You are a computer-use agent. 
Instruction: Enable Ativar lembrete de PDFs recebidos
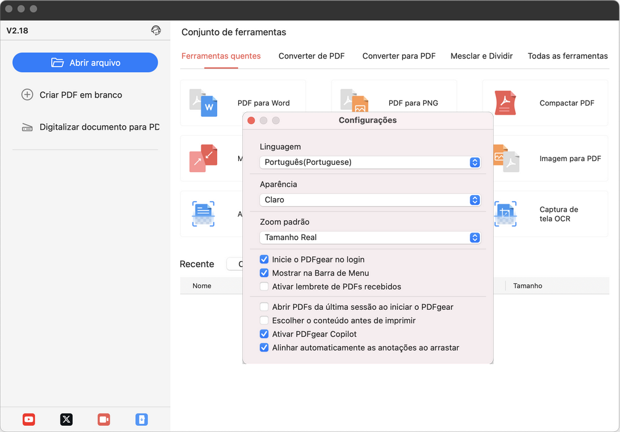point(264,286)
